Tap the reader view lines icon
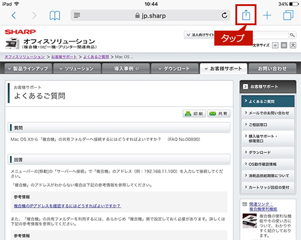This screenshot has width=301, height=240. (x=77, y=15)
